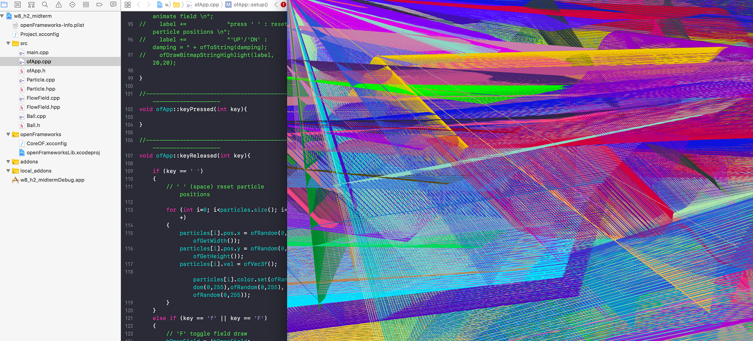Click 'ofGetWidth()' in the editor
This screenshot has width=753, height=341.
[x=215, y=241]
